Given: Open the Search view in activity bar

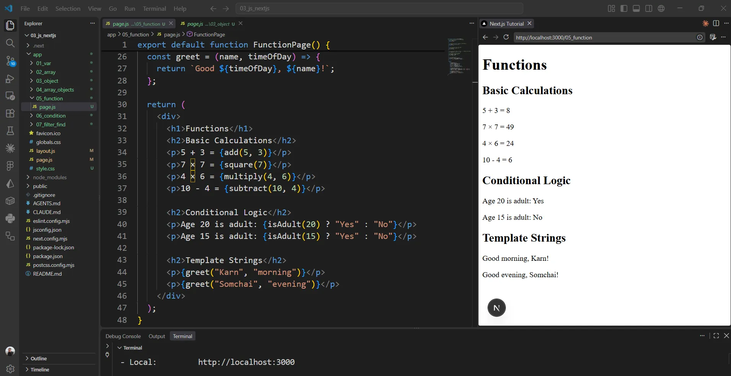Looking at the screenshot, I should tap(10, 43).
